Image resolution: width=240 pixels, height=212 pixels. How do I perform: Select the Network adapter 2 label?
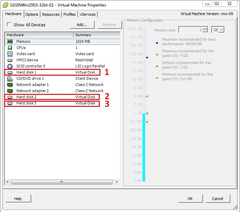click(x=33, y=91)
